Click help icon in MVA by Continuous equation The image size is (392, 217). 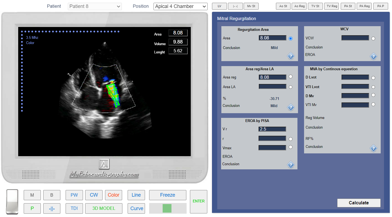point(373,148)
